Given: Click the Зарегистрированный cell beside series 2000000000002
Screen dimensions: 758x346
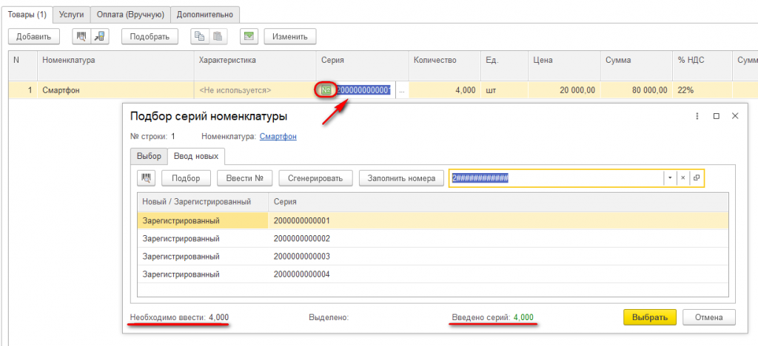Looking at the screenshot, I should click(x=203, y=238).
